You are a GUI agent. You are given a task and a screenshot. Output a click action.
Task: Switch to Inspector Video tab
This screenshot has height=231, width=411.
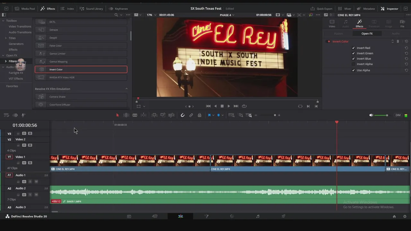coord(332,23)
